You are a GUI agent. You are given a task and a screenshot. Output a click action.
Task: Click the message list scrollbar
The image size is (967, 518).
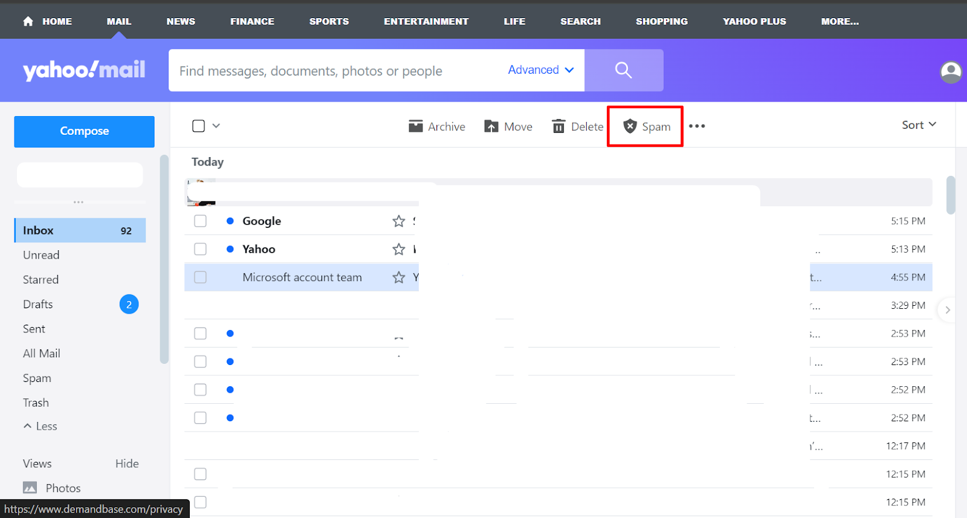click(951, 195)
